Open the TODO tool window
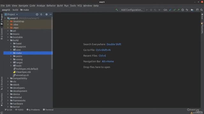This screenshot has height=114, width=204. (x=19, y=110)
